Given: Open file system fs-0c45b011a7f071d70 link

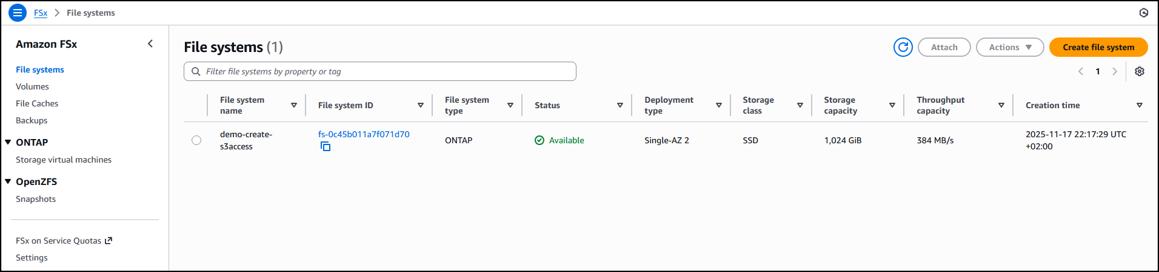Looking at the screenshot, I should 364,134.
